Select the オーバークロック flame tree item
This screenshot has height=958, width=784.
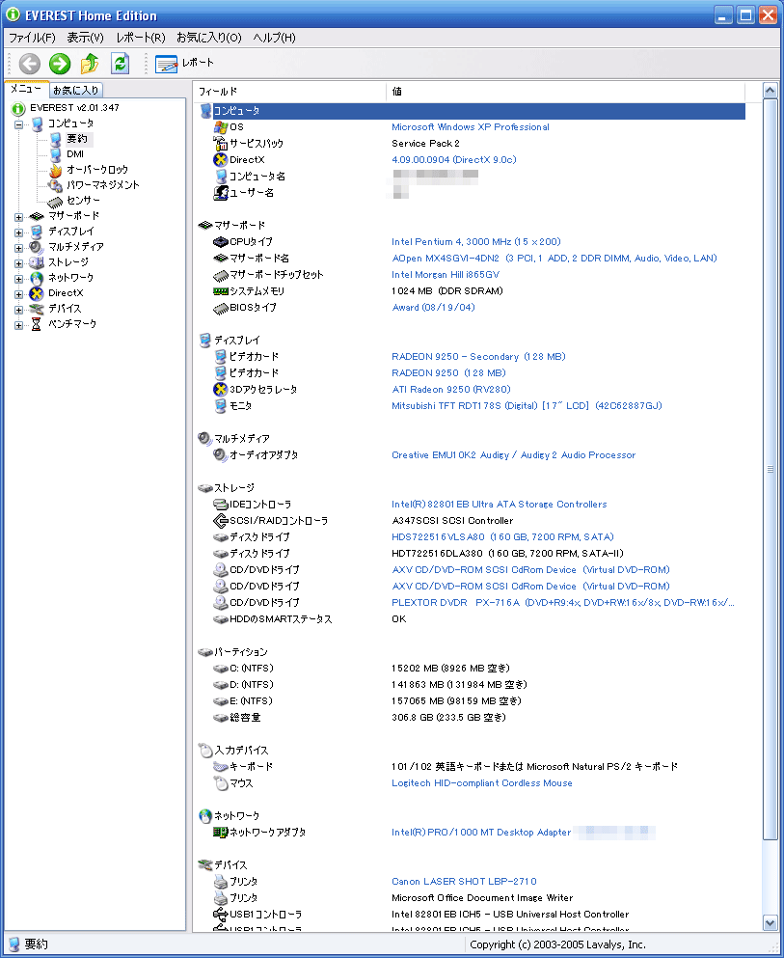point(97,169)
